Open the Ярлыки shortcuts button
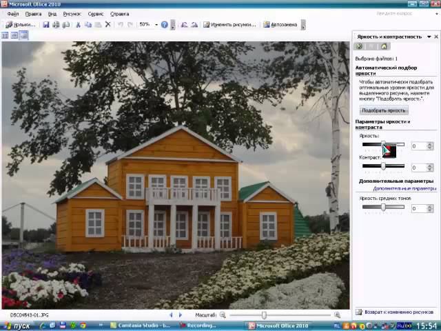 (x=21, y=25)
